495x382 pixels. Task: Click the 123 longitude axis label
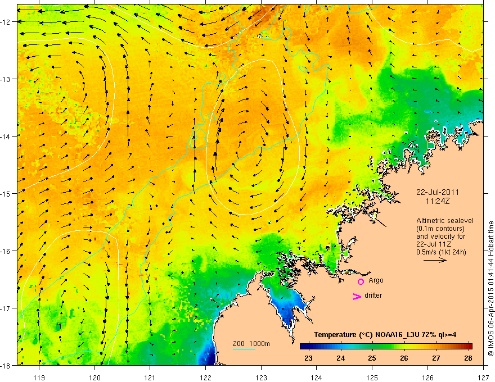click(261, 378)
